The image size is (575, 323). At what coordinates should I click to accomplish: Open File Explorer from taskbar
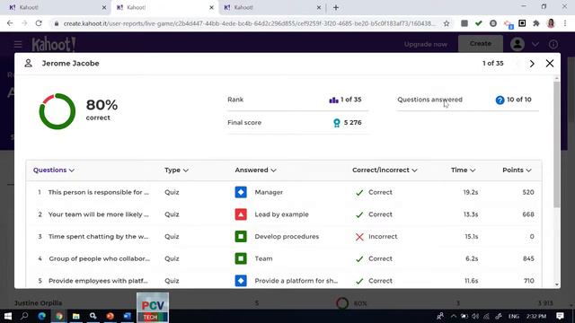(75, 316)
